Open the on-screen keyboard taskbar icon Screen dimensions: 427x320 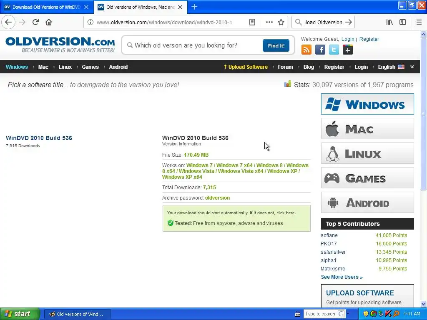coord(297,314)
